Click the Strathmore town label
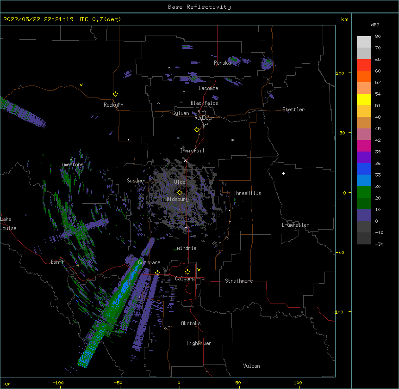The image size is (399, 389). click(239, 281)
